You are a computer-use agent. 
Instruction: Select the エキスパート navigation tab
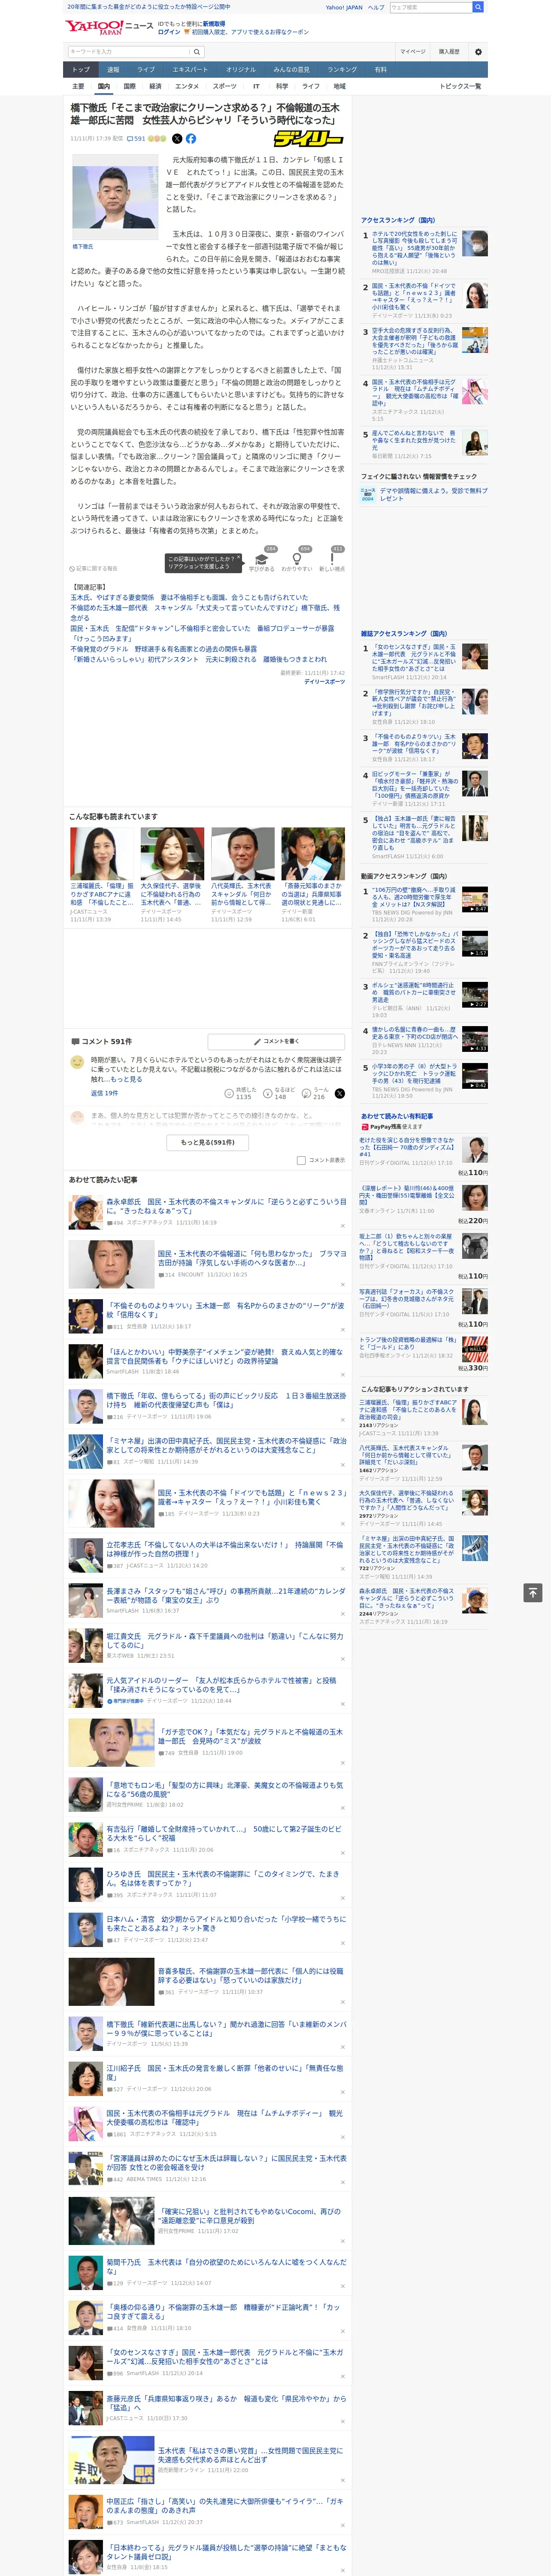coord(190,70)
